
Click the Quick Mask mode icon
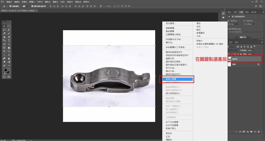(x=4, y=77)
